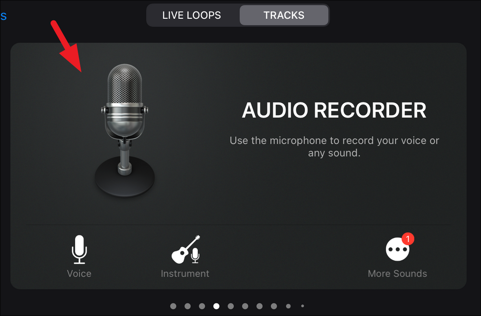Tap the last small page dot

point(303,305)
